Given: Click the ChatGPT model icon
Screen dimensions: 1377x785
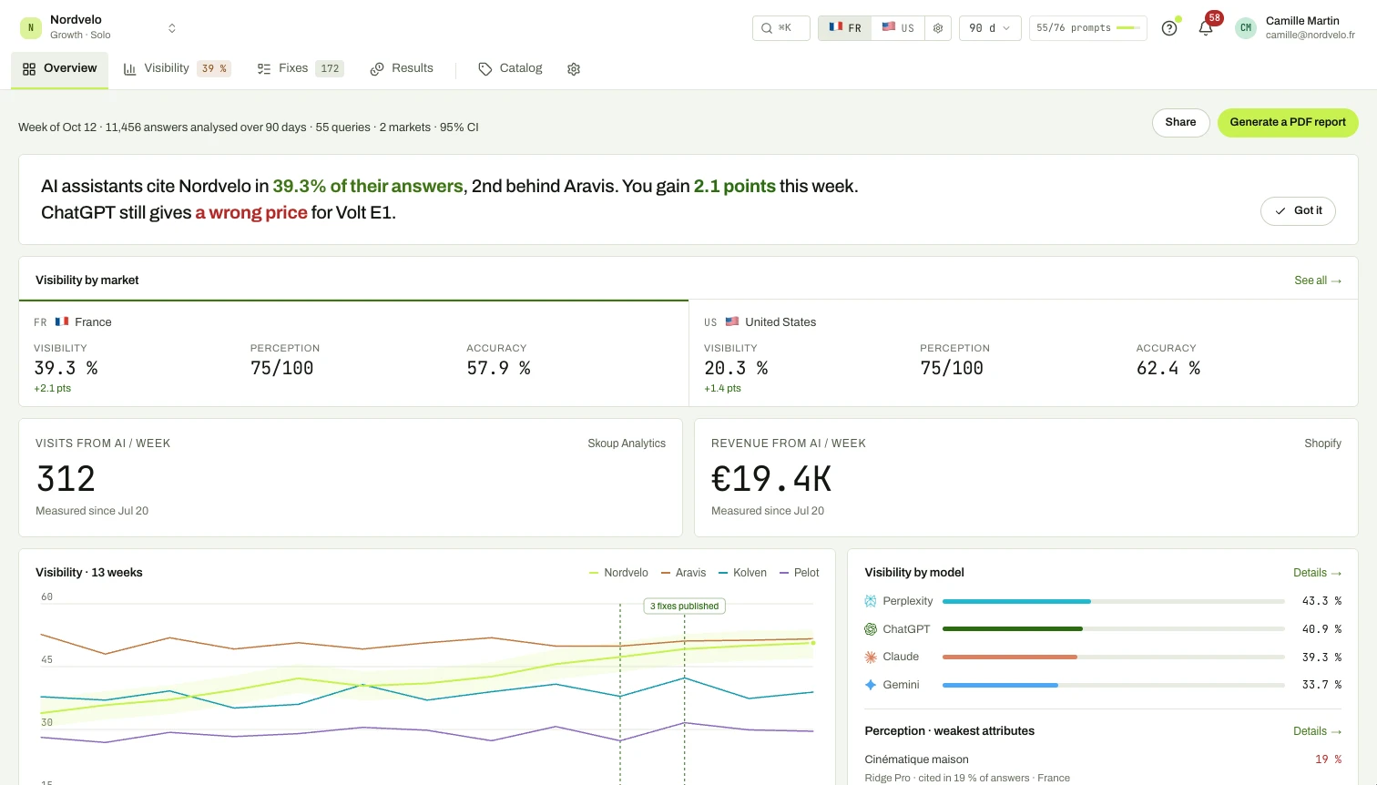Looking at the screenshot, I should click(871, 629).
